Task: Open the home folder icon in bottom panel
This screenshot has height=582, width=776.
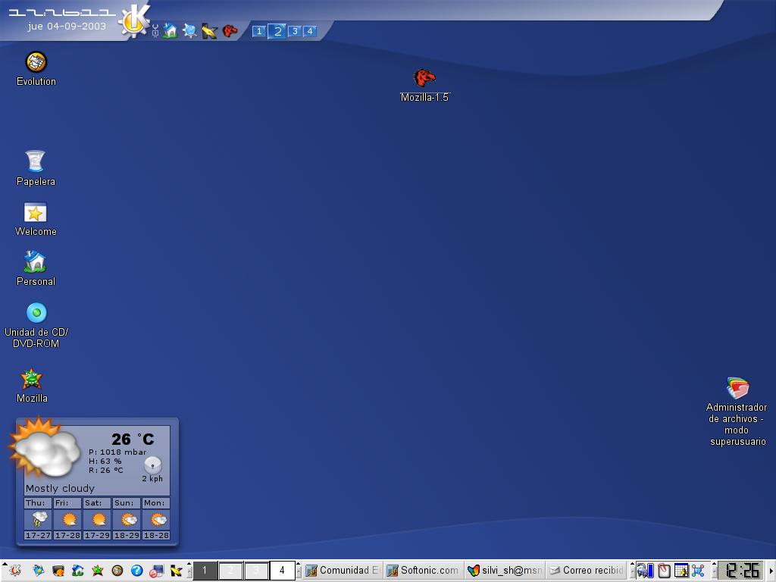Action: (78, 571)
